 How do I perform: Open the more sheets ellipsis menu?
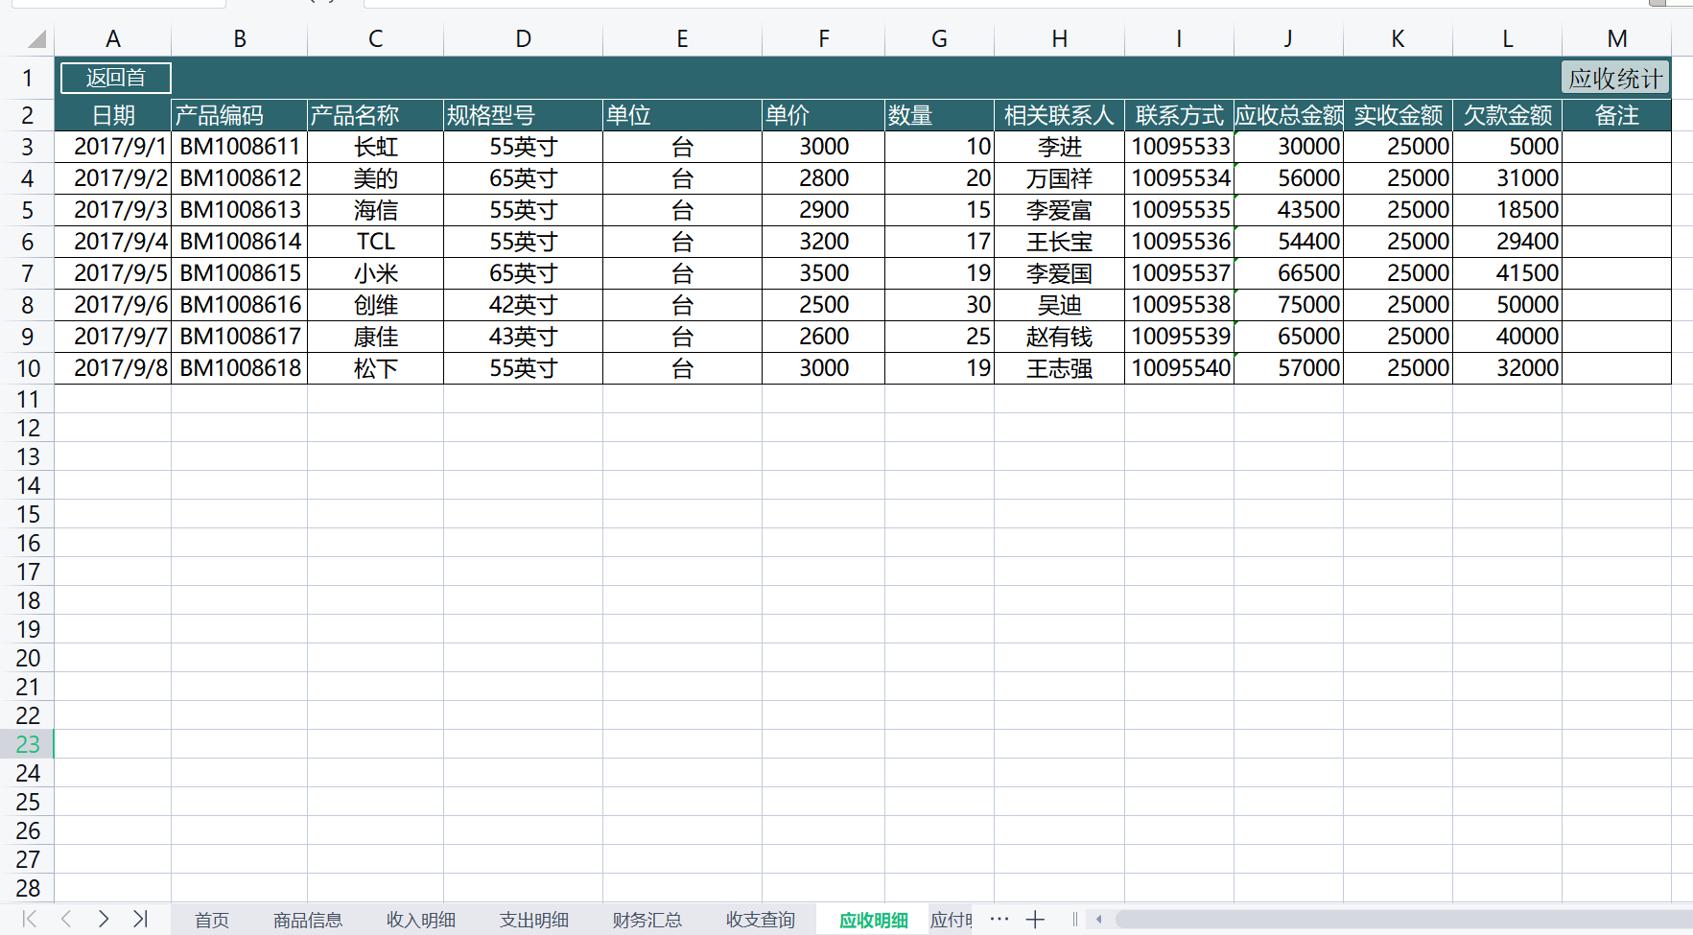tap(999, 919)
